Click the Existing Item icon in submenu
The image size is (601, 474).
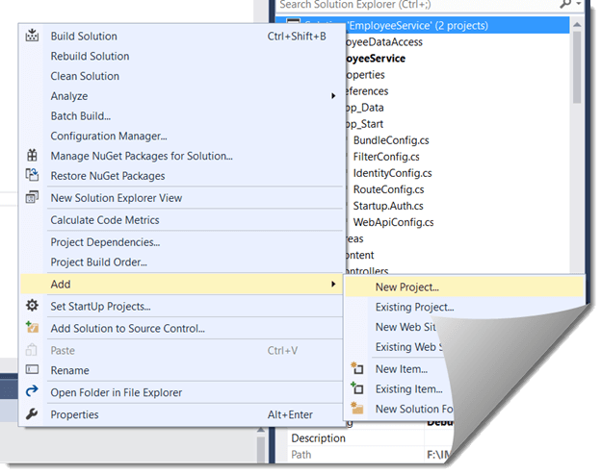point(357,388)
